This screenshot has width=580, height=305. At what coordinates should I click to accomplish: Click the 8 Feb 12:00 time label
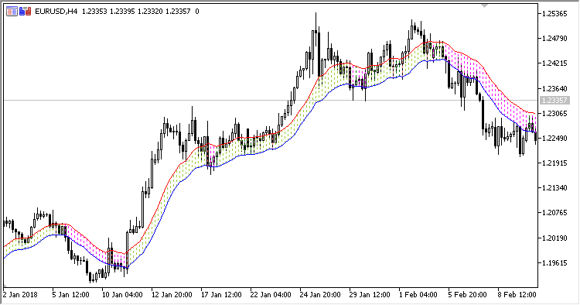(517, 295)
